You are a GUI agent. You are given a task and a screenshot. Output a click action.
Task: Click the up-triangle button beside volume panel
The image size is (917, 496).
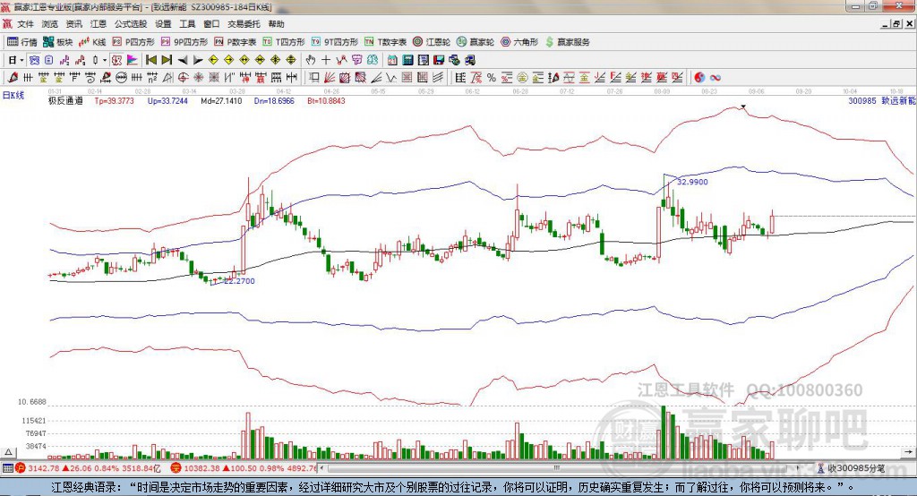point(8,452)
